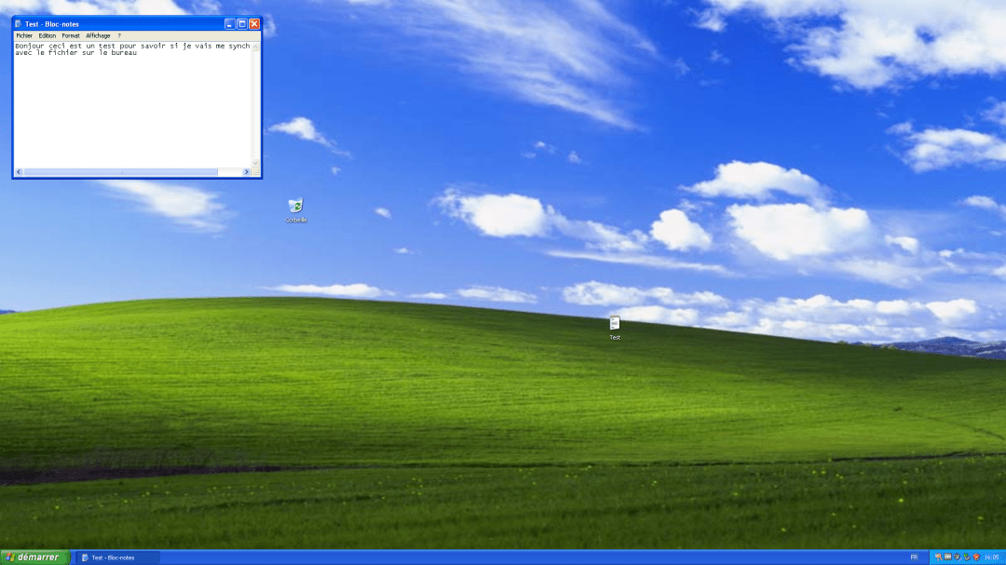Click the first tray icon left of the VM icon

click(938, 557)
